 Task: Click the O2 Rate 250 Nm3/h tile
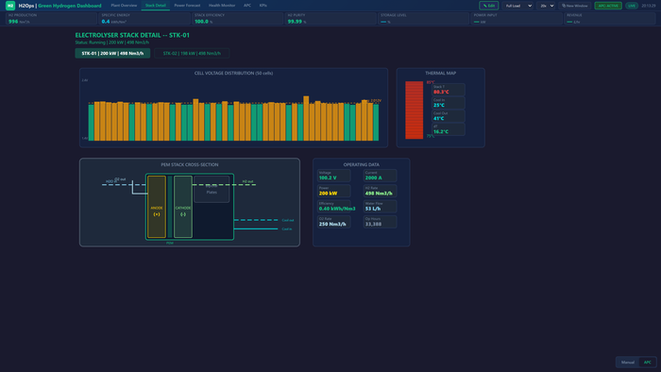[334, 222]
